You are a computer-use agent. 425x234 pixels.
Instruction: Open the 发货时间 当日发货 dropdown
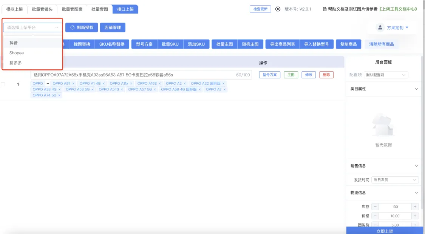(395, 180)
